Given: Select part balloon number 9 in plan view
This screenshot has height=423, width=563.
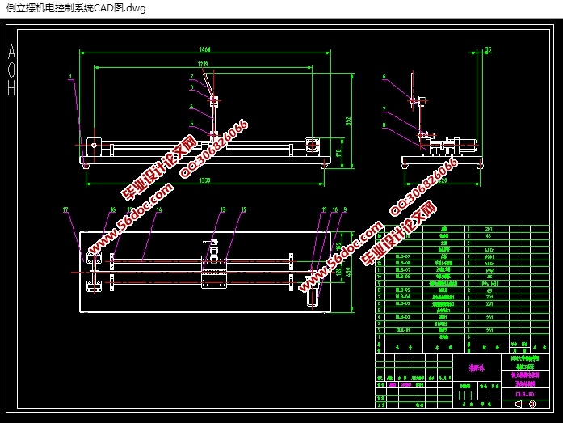Looking at the screenshot, I should [x=346, y=209].
